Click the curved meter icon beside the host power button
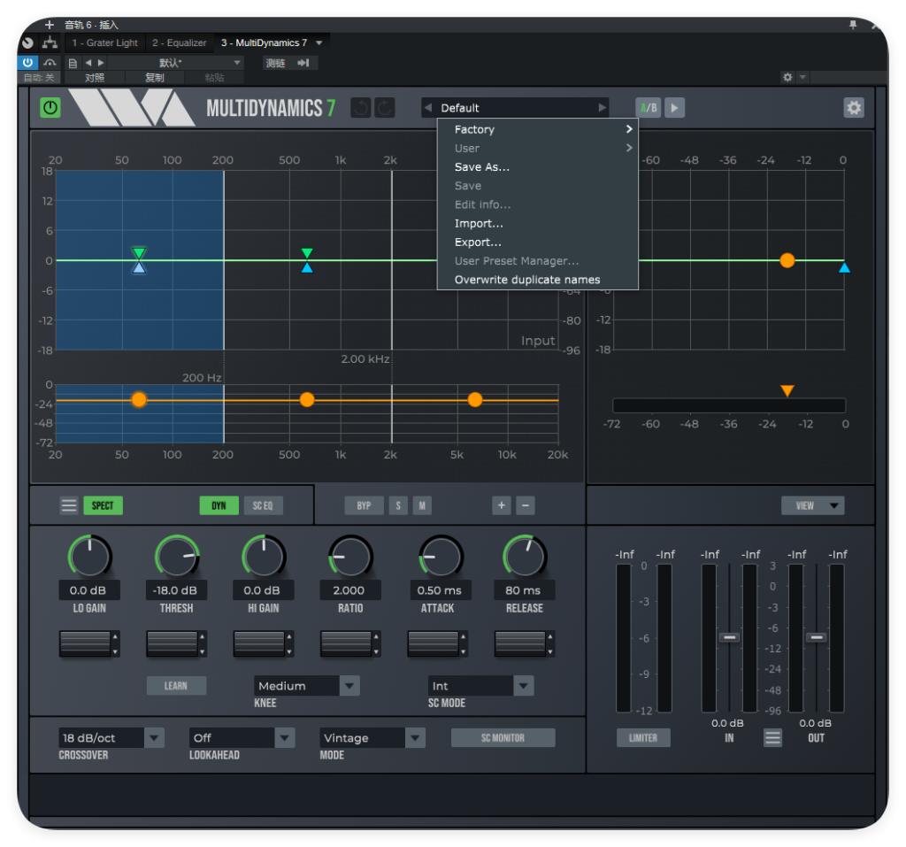Screen dimensions: 906x847 click(x=50, y=63)
